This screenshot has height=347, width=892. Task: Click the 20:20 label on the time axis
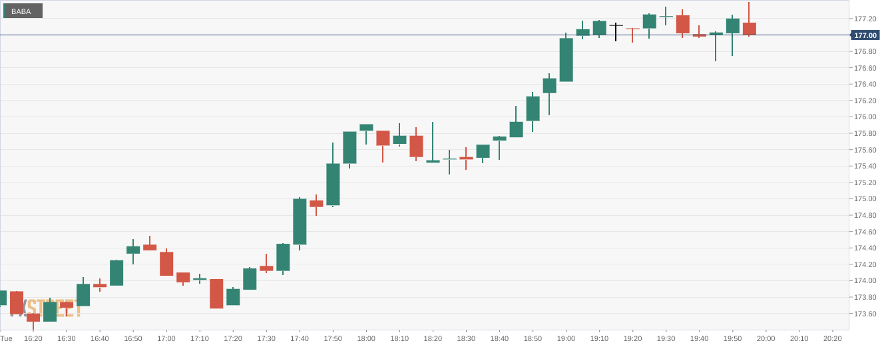(832, 338)
